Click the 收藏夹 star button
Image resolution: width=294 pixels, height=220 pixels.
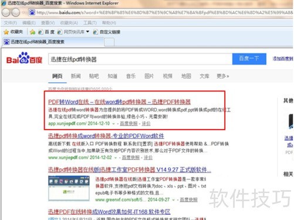tap(13, 32)
